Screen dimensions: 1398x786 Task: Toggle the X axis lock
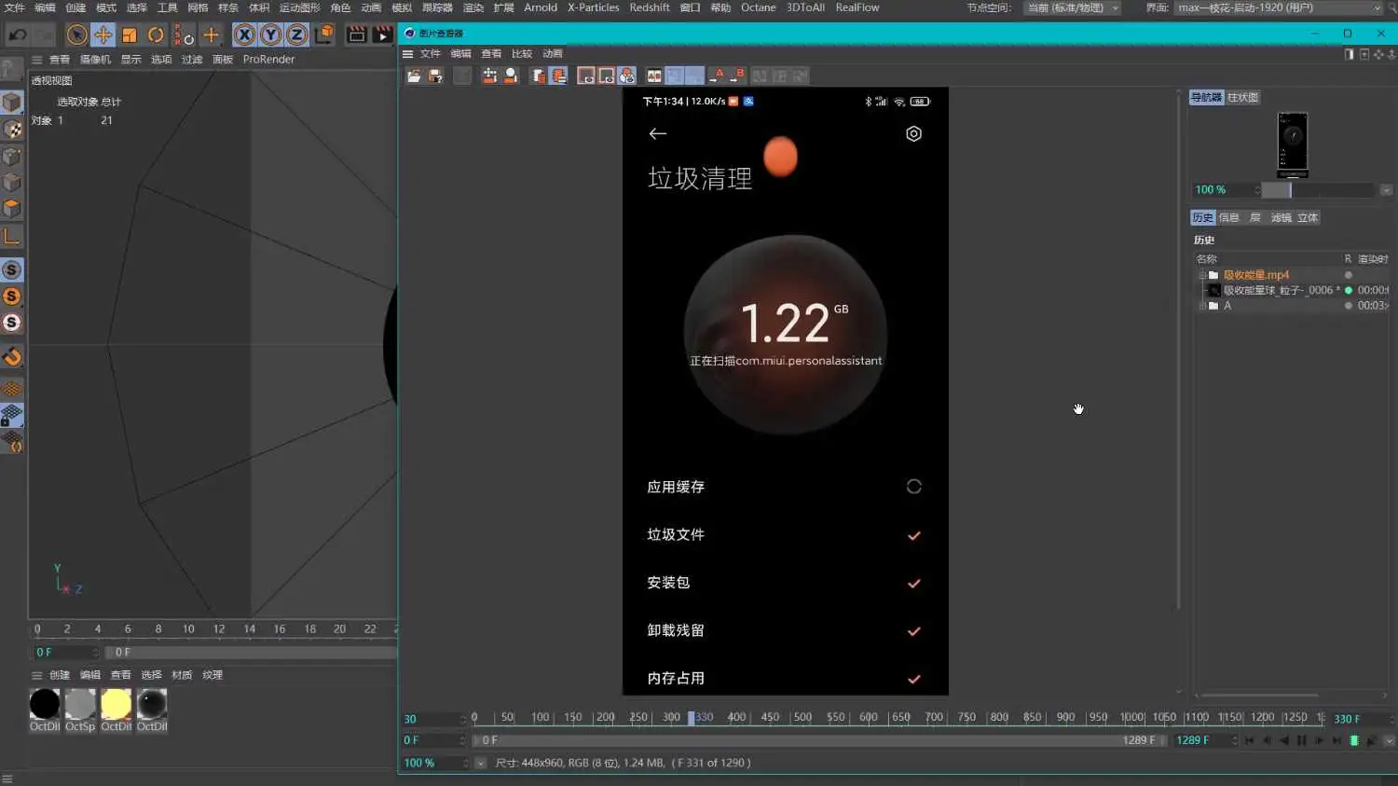244,35
